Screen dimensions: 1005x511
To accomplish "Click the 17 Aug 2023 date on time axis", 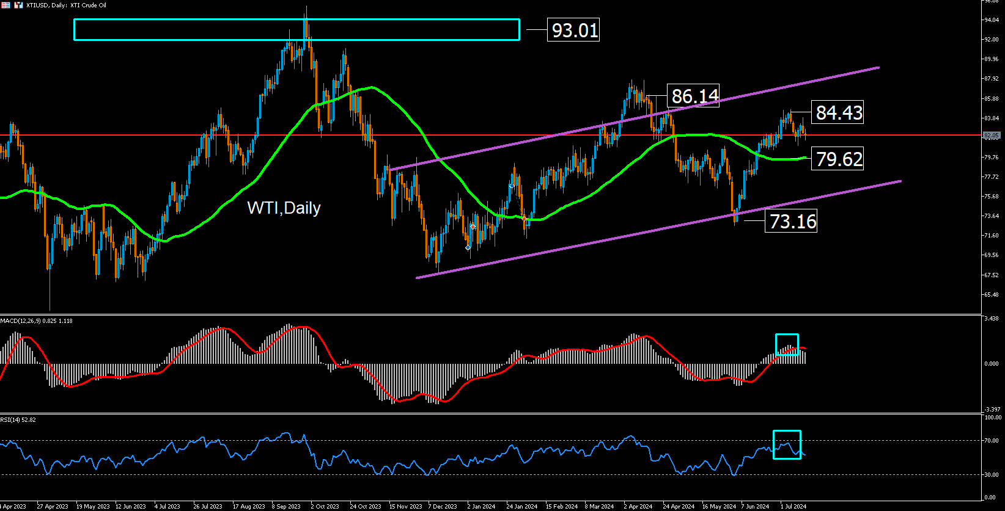I will 249,506.
